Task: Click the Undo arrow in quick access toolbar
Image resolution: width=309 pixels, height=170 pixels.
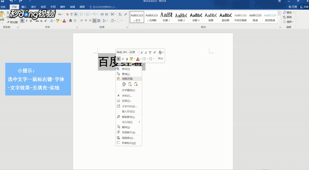Action: pos(11,1)
